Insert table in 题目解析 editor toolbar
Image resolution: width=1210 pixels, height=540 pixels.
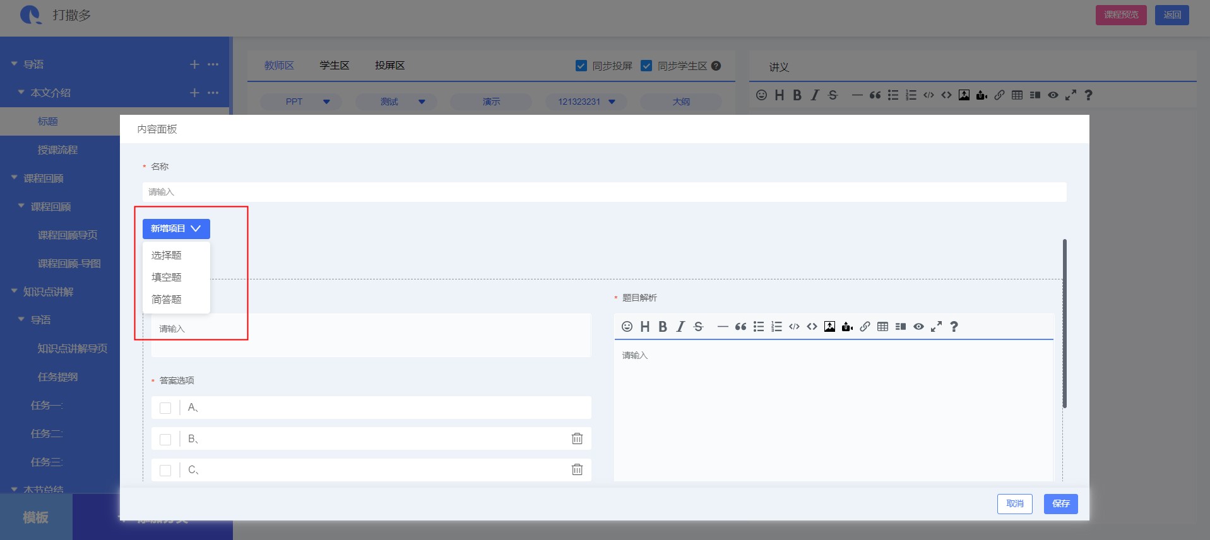click(882, 326)
